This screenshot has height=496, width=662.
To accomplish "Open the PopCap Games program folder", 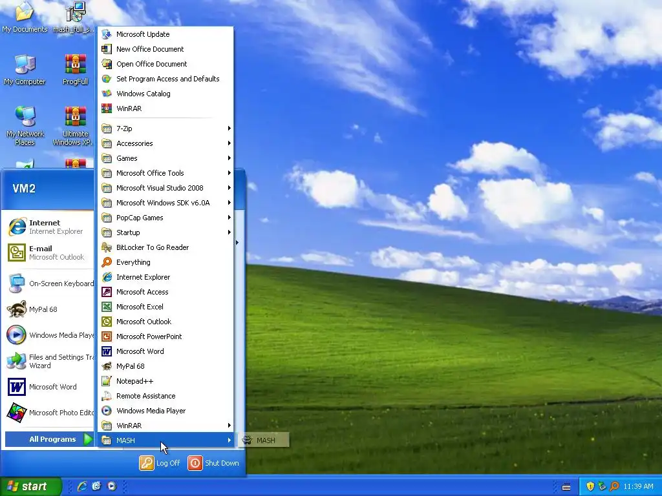I will [165, 218].
